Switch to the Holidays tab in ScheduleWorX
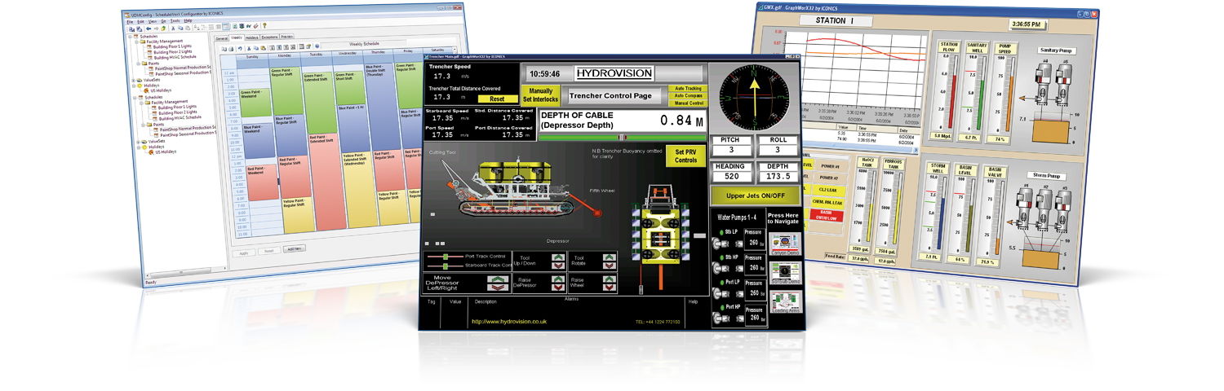The height and width of the screenshot is (391, 1224). coord(252,37)
